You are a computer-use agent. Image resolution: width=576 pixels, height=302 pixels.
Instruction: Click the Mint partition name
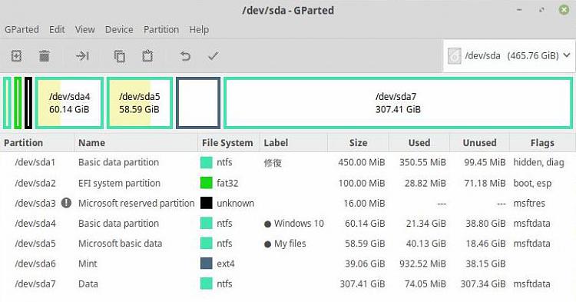pos(88,264)
